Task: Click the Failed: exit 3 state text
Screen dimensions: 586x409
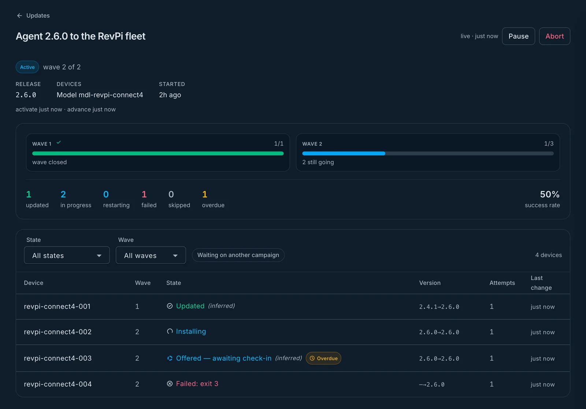Action: pyautogui.click(x=197, y=384)
